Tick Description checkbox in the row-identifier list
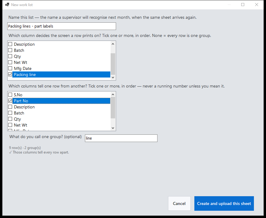The height and width of the screenshot is (218, 266). click(10, 107)
